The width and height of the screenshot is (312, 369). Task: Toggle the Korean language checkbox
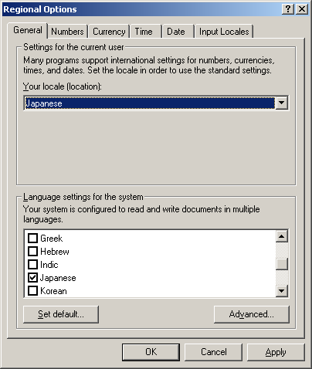pyautogui.click(x=32, y=291)
